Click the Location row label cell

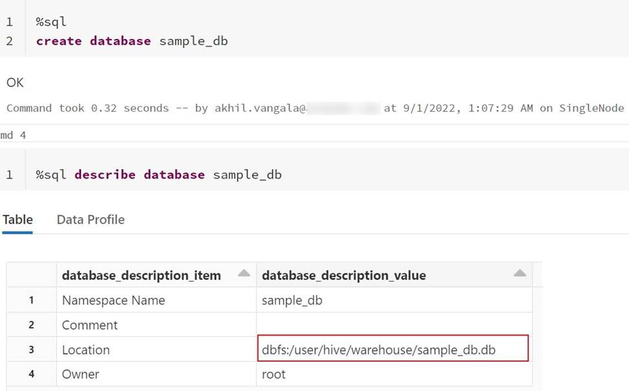(86, 350)
